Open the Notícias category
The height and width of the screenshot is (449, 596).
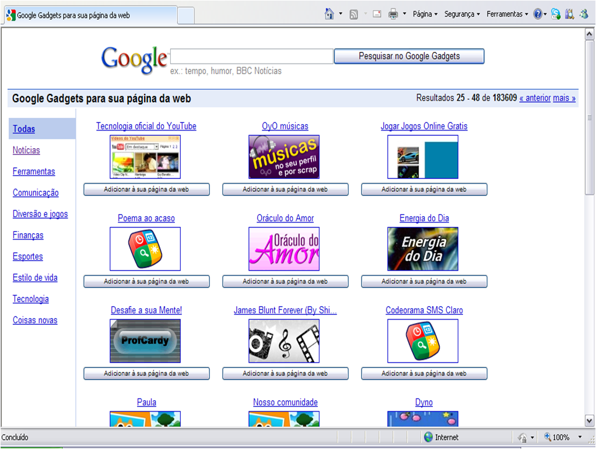26,150
